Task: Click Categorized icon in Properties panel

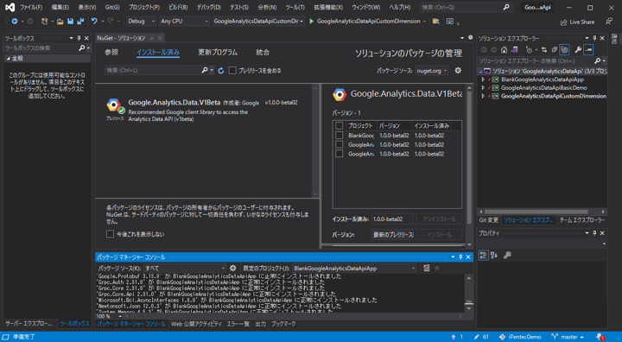Action: point(483,255)
